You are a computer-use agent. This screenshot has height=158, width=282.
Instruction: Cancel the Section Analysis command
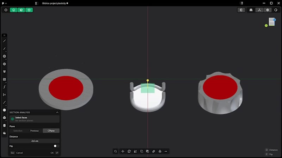click(17, 153)
